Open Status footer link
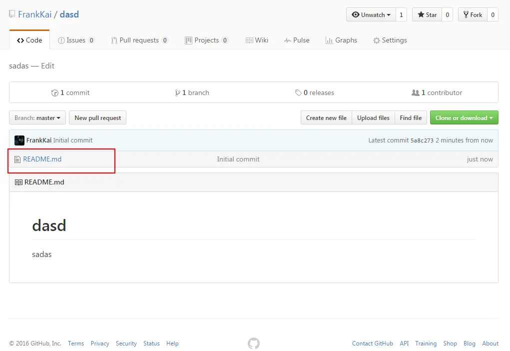510x351 pixels. pos(151,343)
